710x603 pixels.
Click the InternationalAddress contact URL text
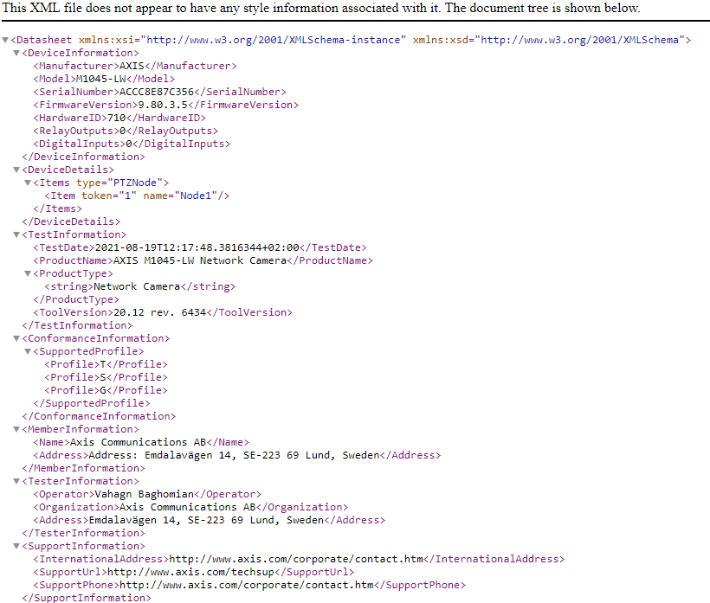295,559
